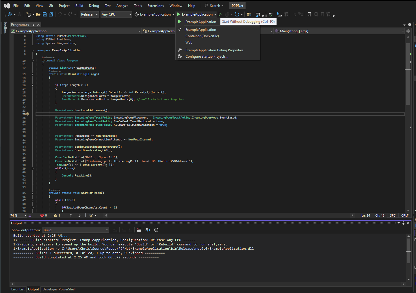Image resolution: width=416 pixels, height=293 pixels.
Task: Open the startup project ExampleApplication dropdown
Action: [155, 14]
